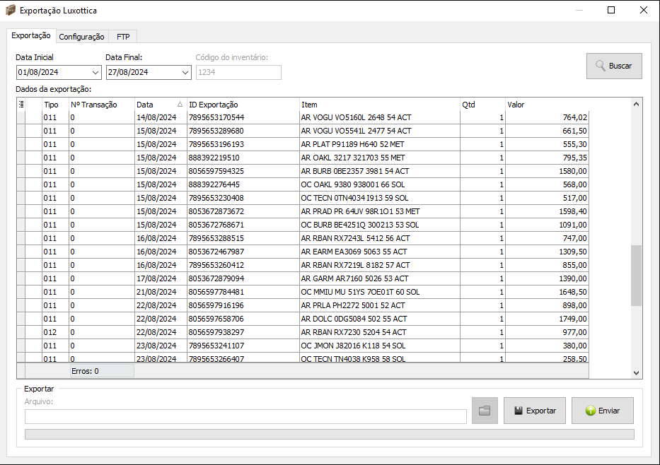Select ID 8056597594325 in the grid
The image size is (660, 465).
(243, 171)
